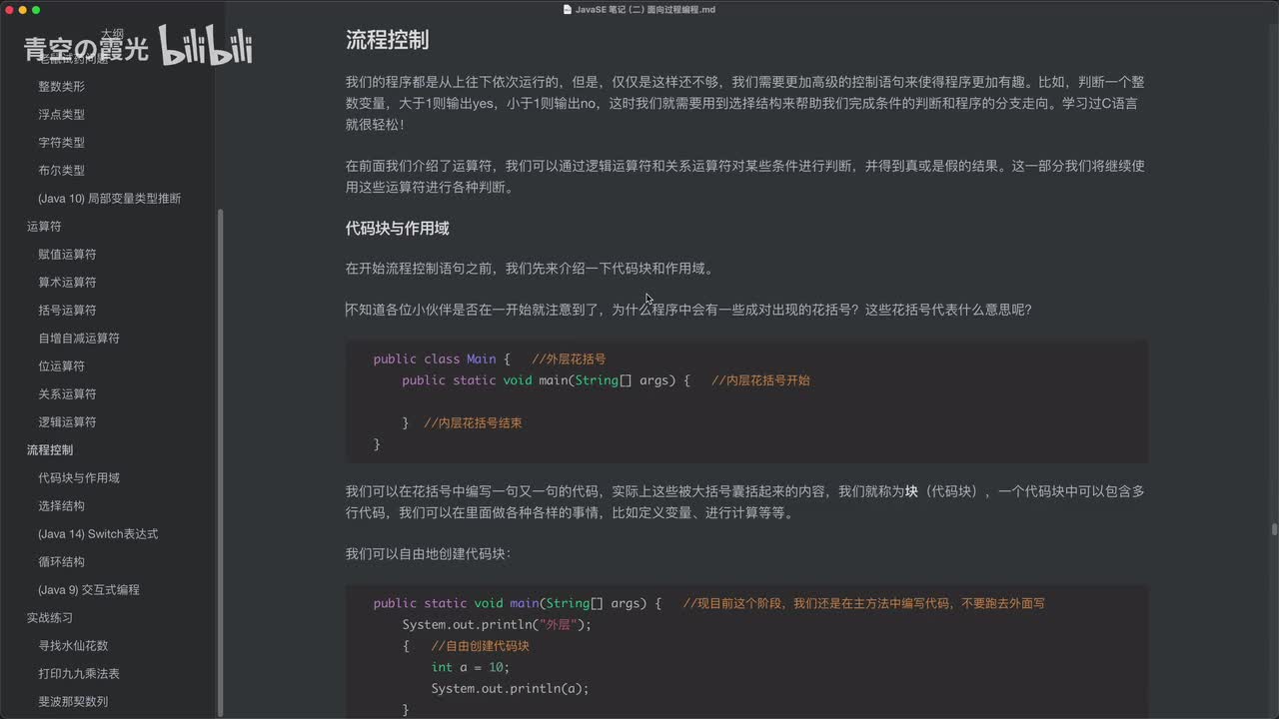Click the outline sidebar scrollbar

(221, 462)
